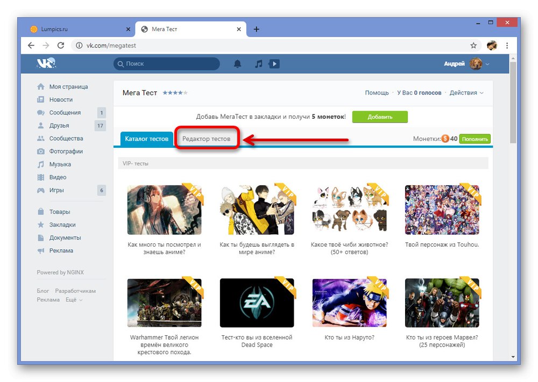
Task: Click in the Поиск search field
Action: [166, 64]
